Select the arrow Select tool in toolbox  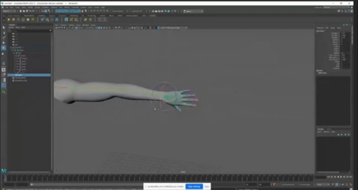(x=3, y=28)
